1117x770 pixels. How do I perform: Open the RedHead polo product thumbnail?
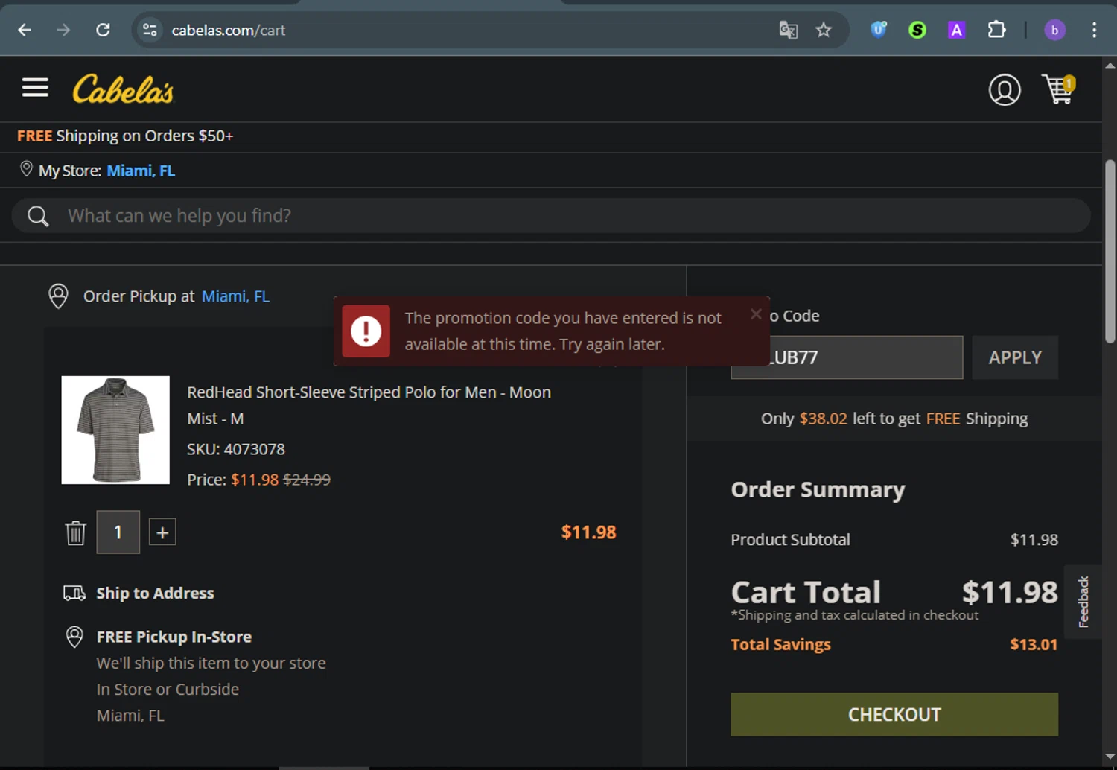115,430
